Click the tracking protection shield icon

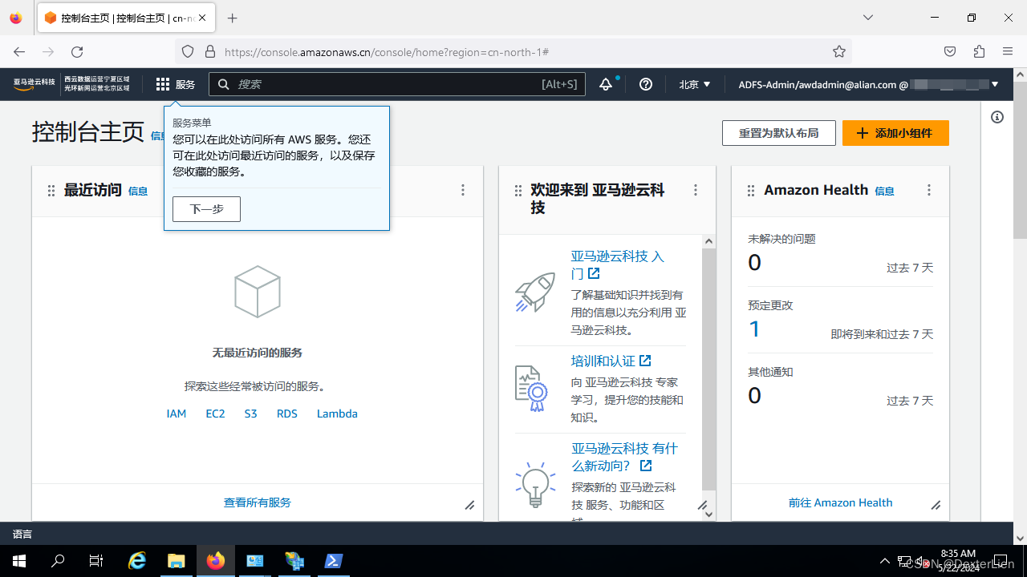(188, 51)
